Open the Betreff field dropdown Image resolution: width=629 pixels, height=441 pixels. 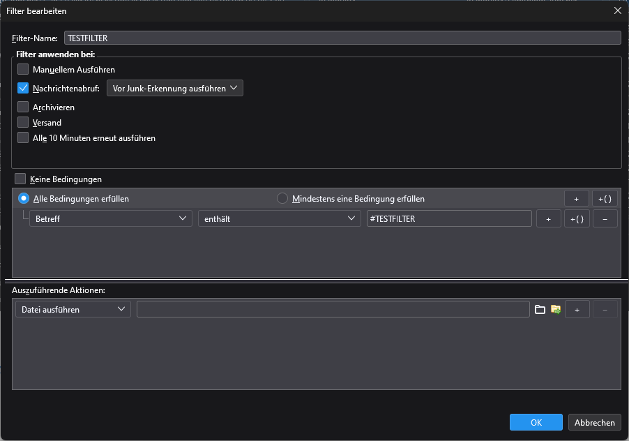click(x=110, y=218)
